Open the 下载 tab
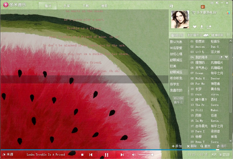The height and width of the screenshot is (159, 233). [86, 6]
